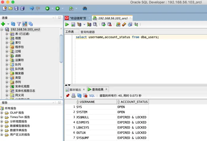This screenshot has height=141, width=207.
Task: Run statement with green play icon
Action: tap(67, 25)
